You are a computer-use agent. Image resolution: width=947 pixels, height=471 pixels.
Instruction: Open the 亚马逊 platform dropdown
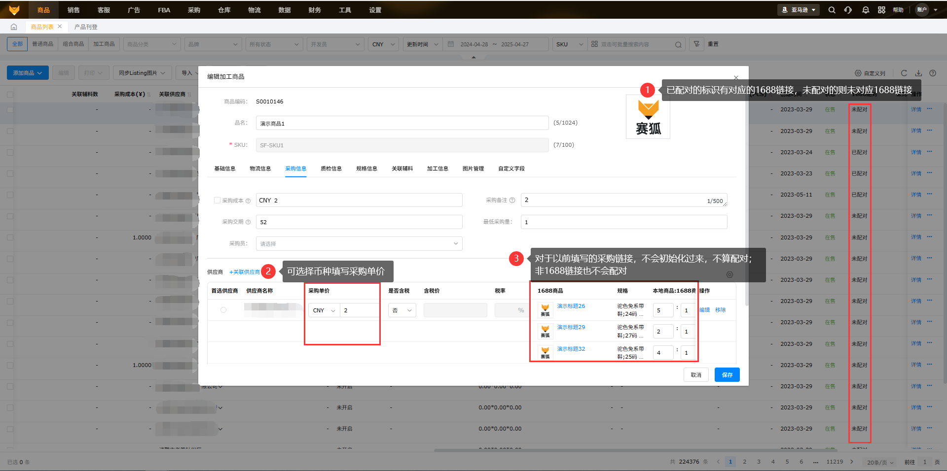799,10
